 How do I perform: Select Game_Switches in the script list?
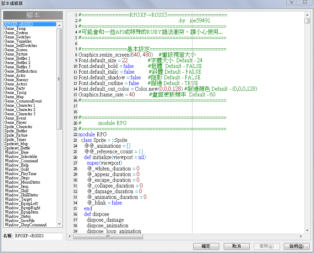(x=17, y=37)
